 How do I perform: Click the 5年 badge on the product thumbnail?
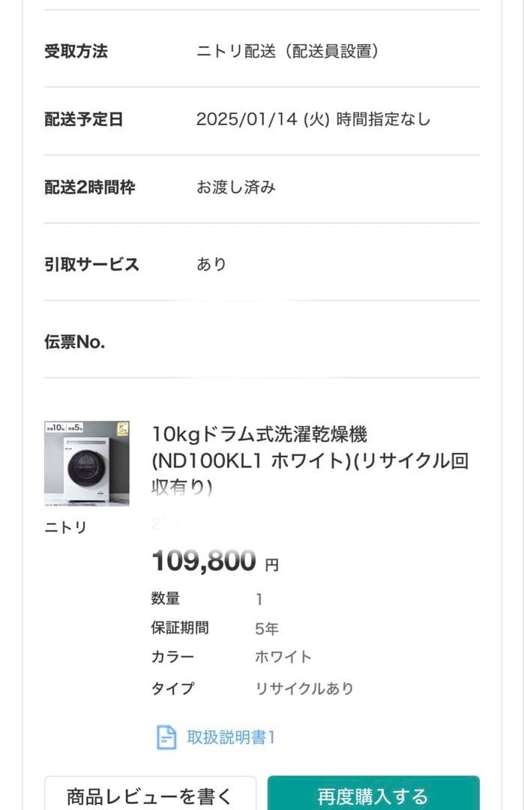point(122,427)
